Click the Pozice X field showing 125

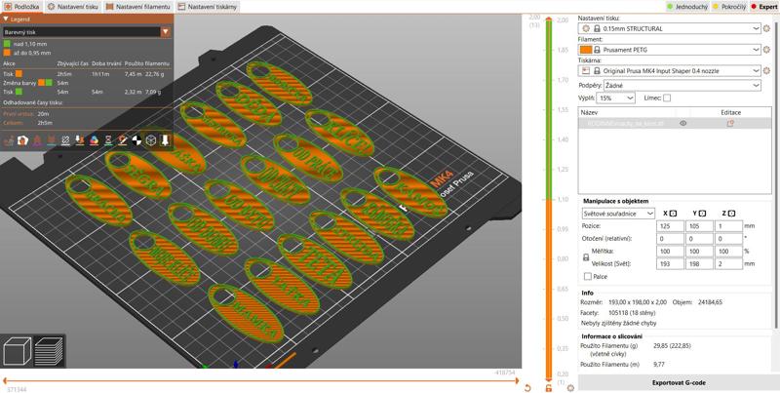670,226
